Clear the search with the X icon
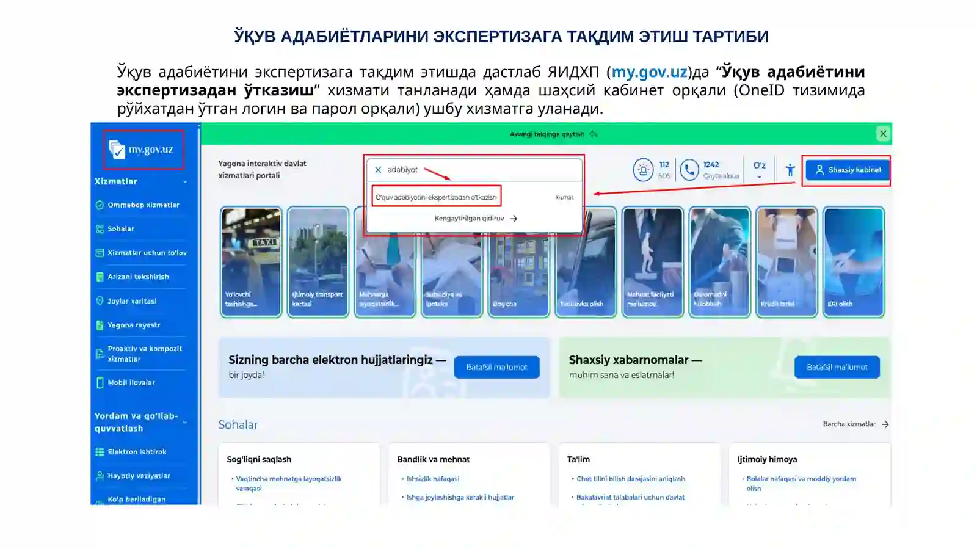 378,170
